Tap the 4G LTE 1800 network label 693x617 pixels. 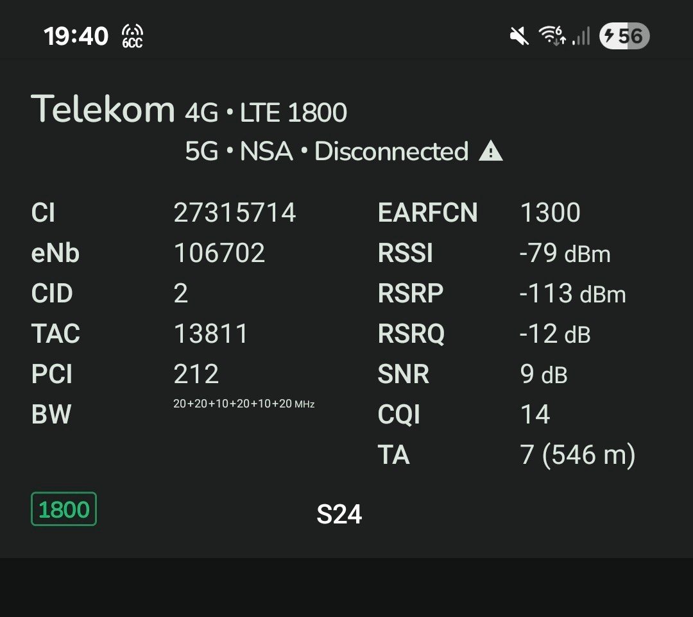266,113
